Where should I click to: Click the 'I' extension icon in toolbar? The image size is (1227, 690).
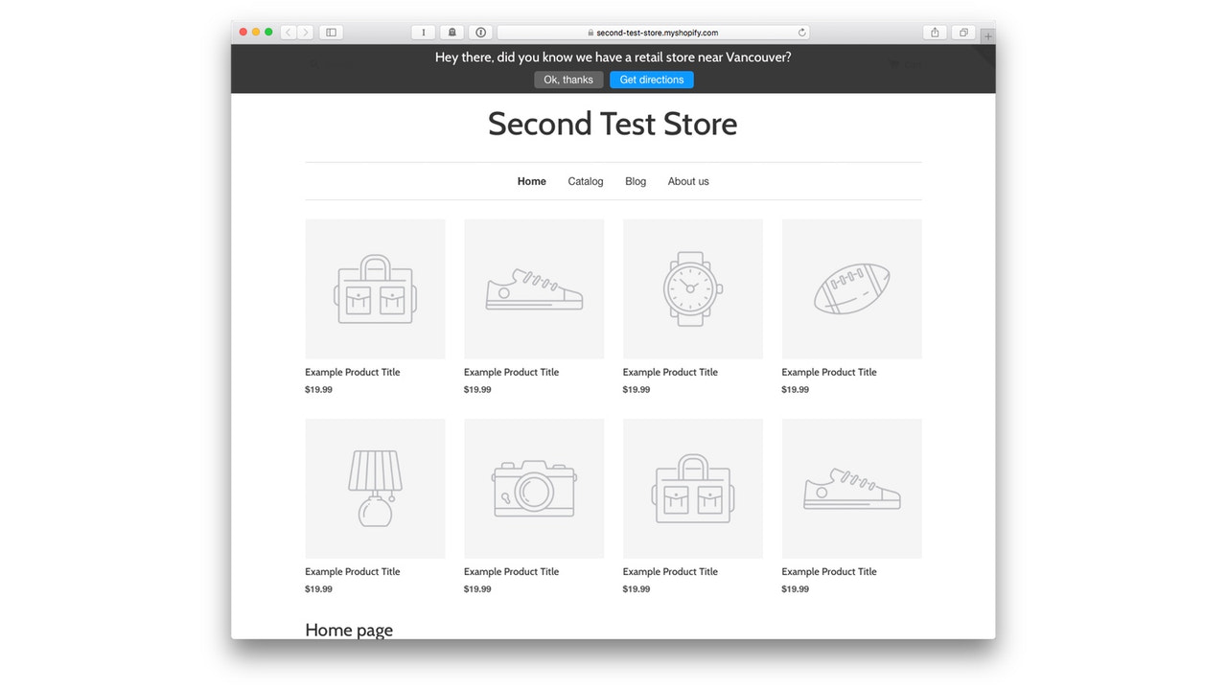pos(423,32)
